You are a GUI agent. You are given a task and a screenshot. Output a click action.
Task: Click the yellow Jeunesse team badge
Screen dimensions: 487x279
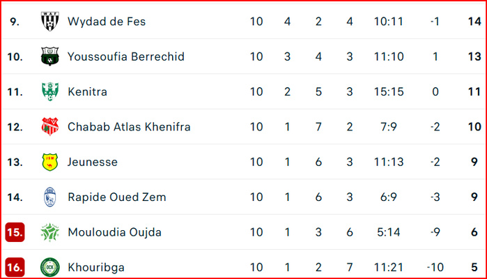pos(49,162)
